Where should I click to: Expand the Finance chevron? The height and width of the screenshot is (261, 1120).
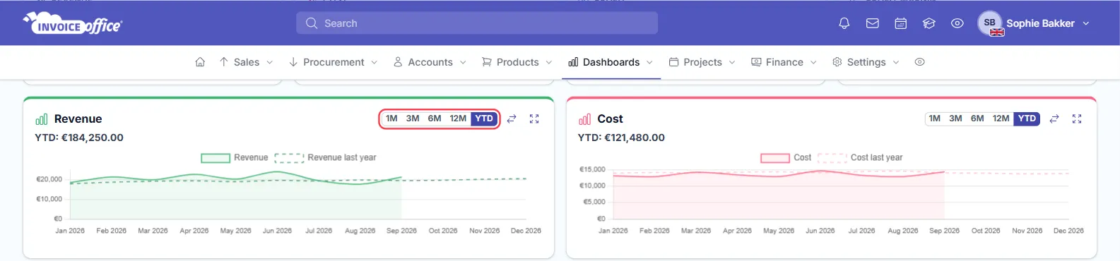pos(813,63)
